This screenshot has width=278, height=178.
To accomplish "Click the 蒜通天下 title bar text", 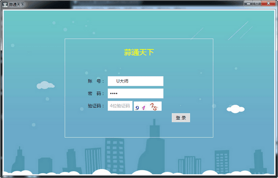I will (17, 5).
